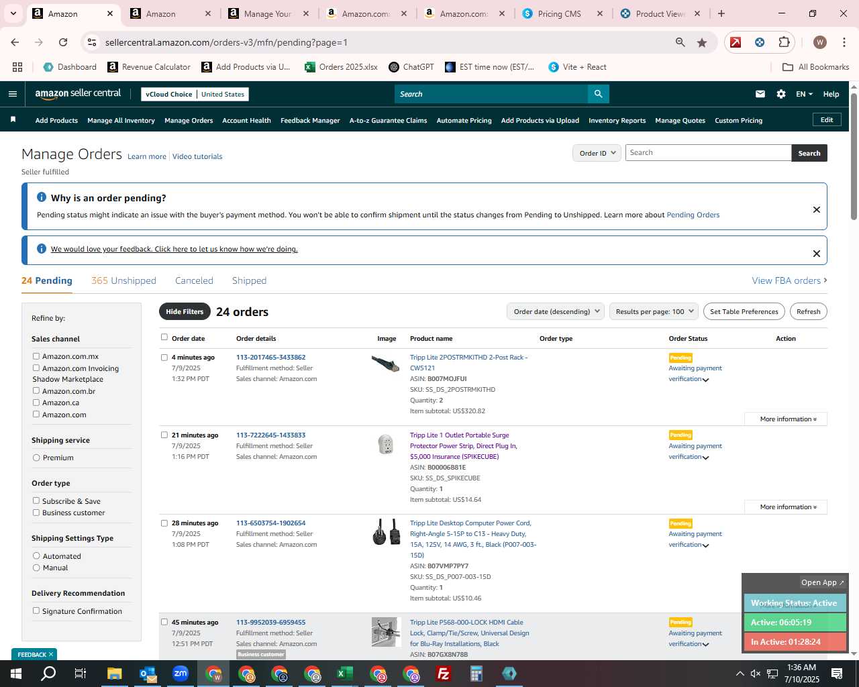
Task: Open the settings gear icon
Action: click(x=781, y=94)
